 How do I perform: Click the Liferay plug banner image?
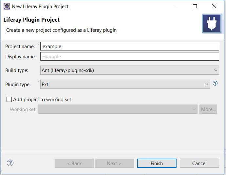click(x=212, y=24)
